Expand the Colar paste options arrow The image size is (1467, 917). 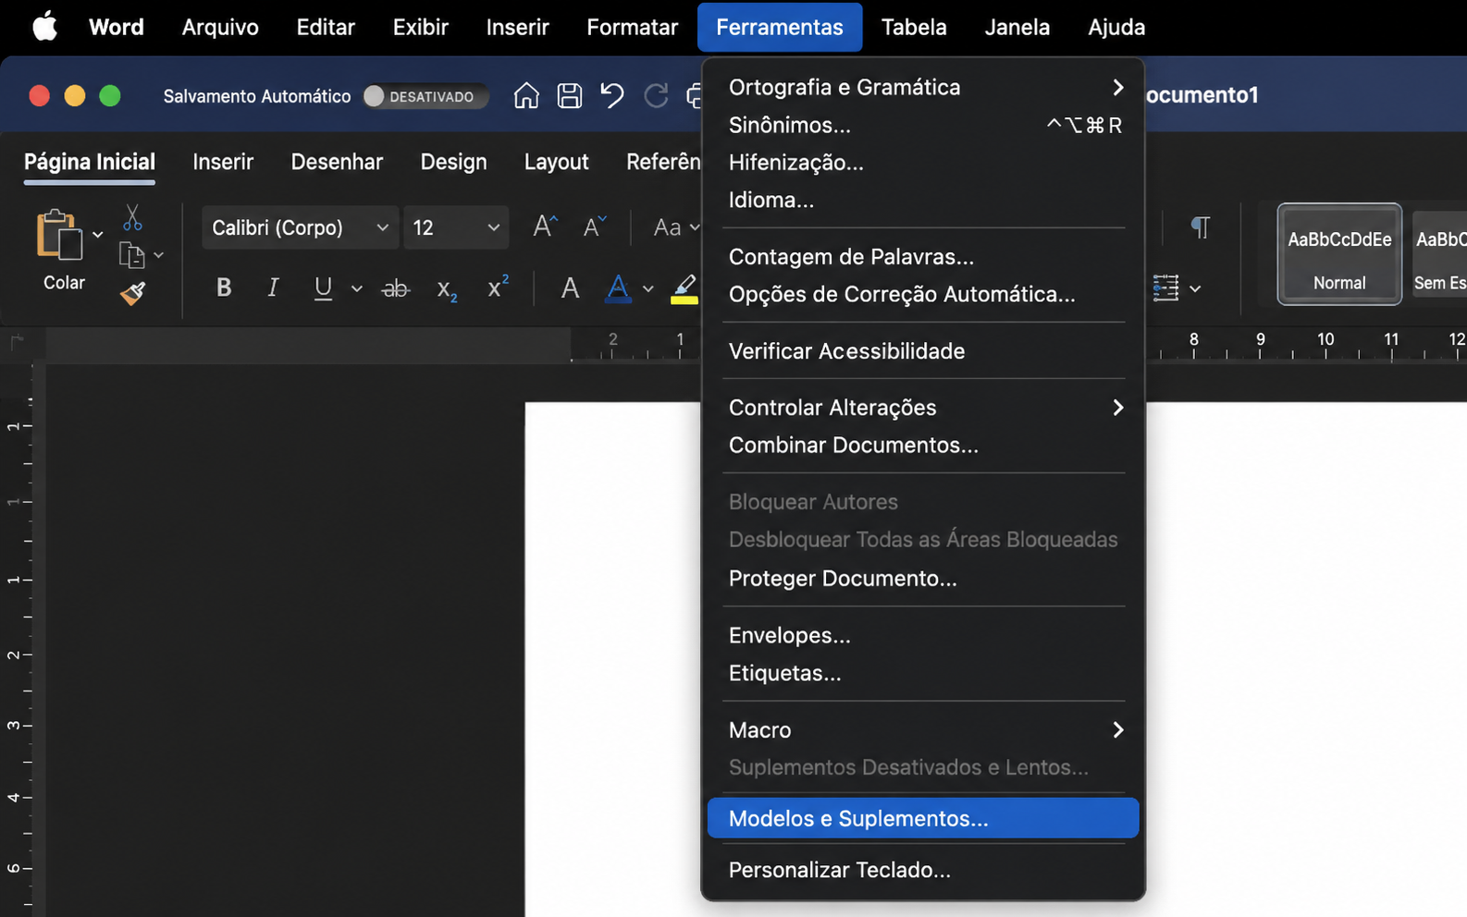click(x=98, y=235)
